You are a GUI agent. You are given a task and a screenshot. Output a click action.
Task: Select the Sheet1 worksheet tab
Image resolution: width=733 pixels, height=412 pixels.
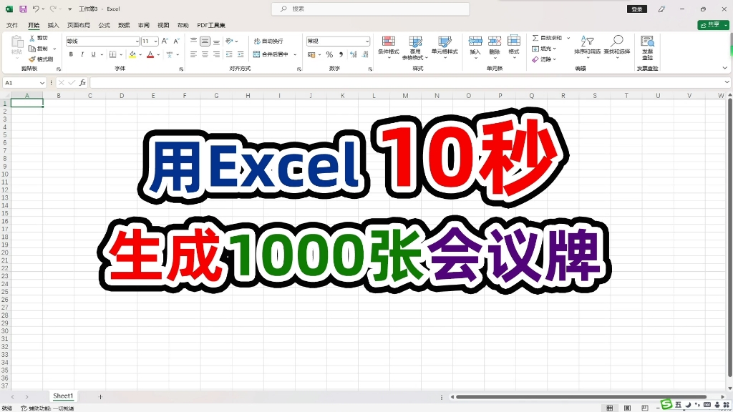pyautogui.click(x=63, y=396)
